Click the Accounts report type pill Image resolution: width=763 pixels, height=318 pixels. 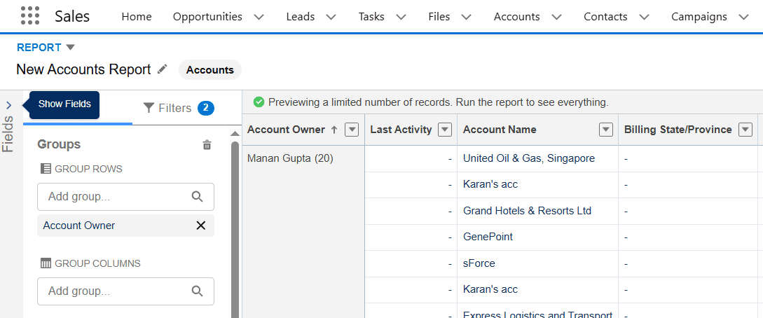pos(210,69)
